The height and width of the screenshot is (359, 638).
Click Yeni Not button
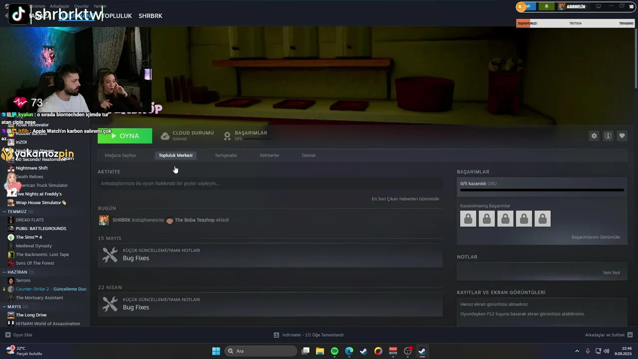(x=611, y=273)
